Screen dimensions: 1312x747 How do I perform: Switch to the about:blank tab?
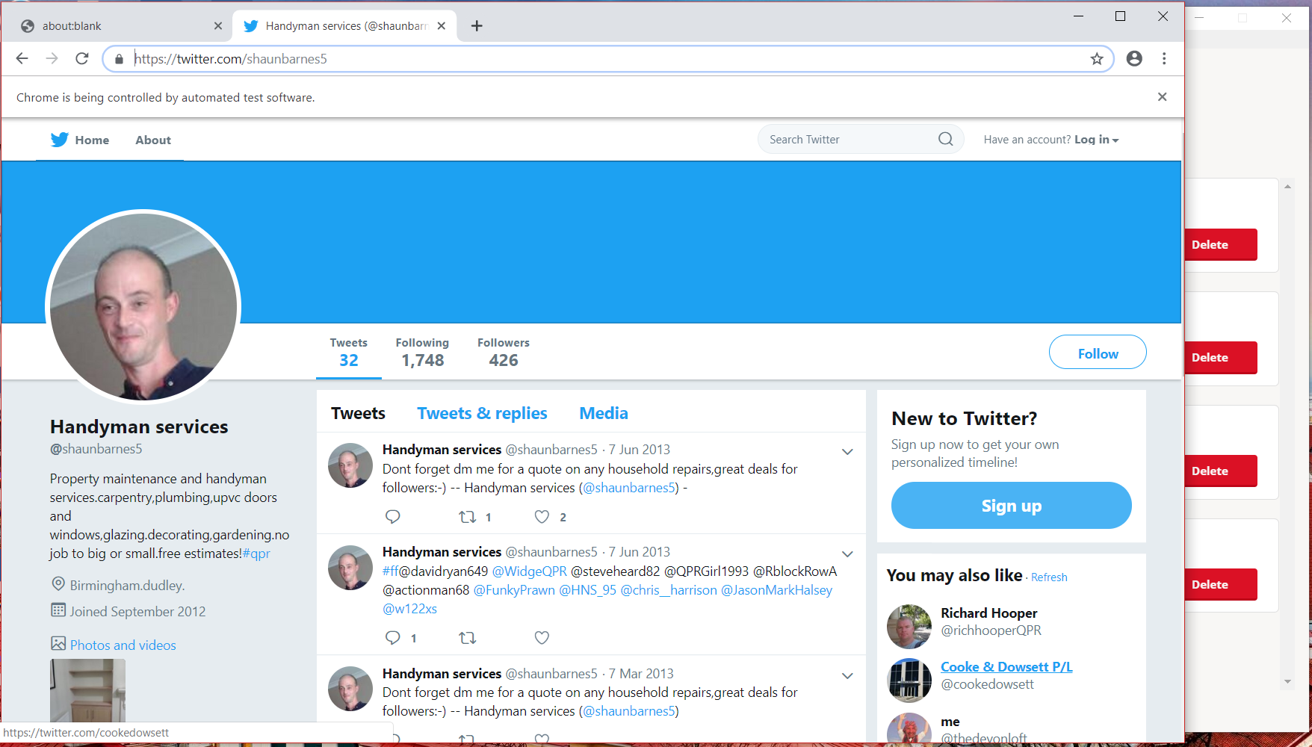tap(120, 26)
